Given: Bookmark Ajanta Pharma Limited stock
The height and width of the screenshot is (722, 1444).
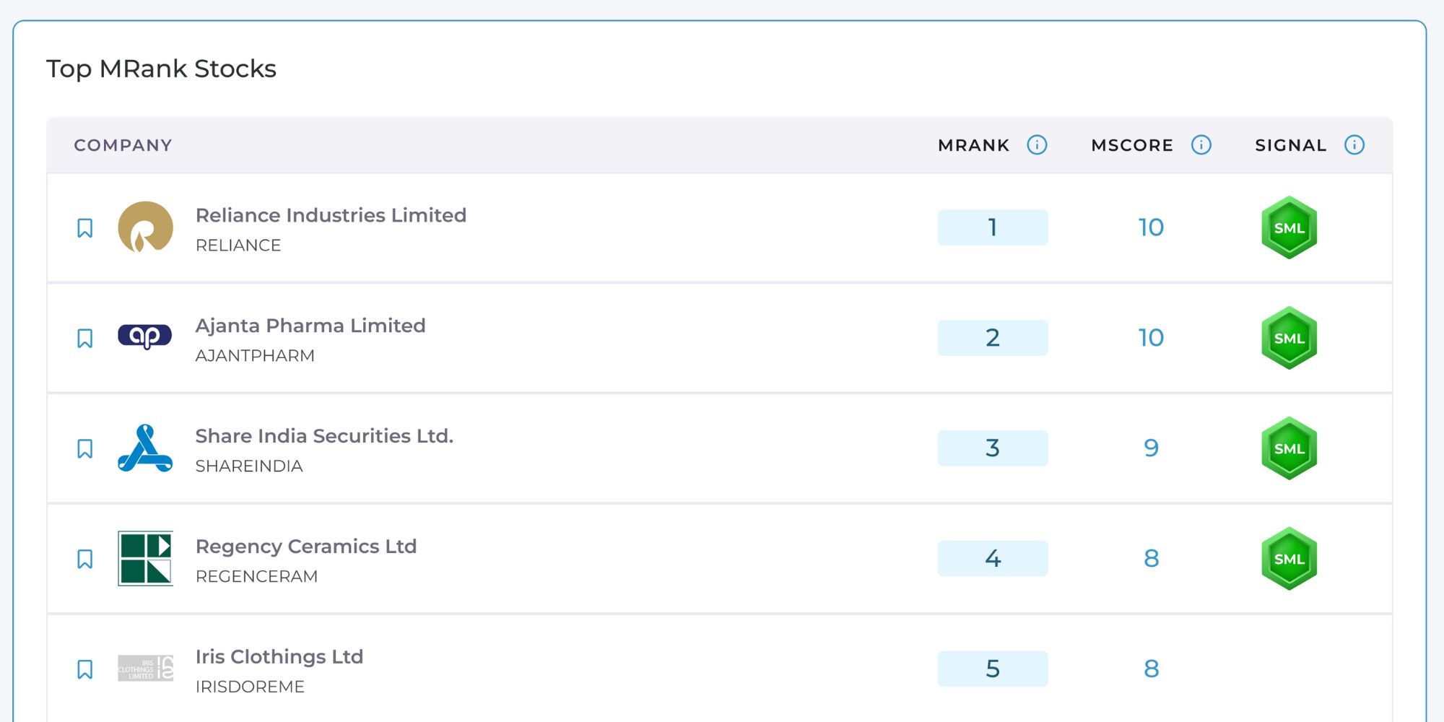Looking at the screenshot, I should coord(84,339).
